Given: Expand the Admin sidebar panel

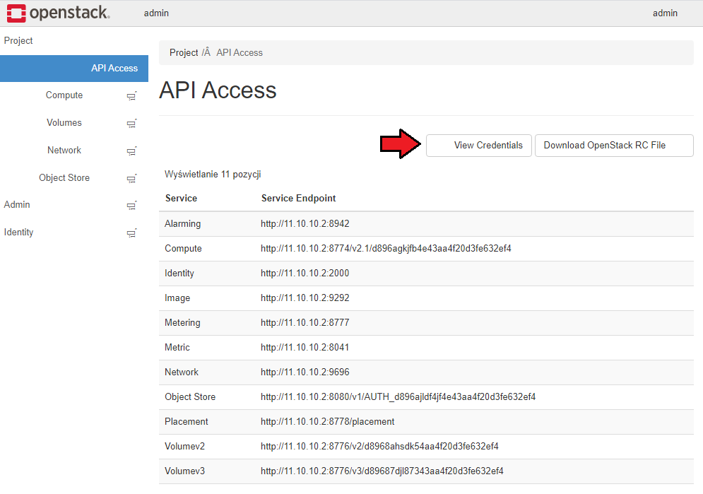Looking at the screenshot, I should [17, 204].
